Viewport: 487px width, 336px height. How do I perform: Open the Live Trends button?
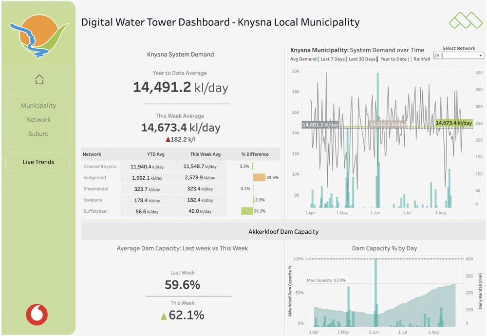tap(38, 162)
